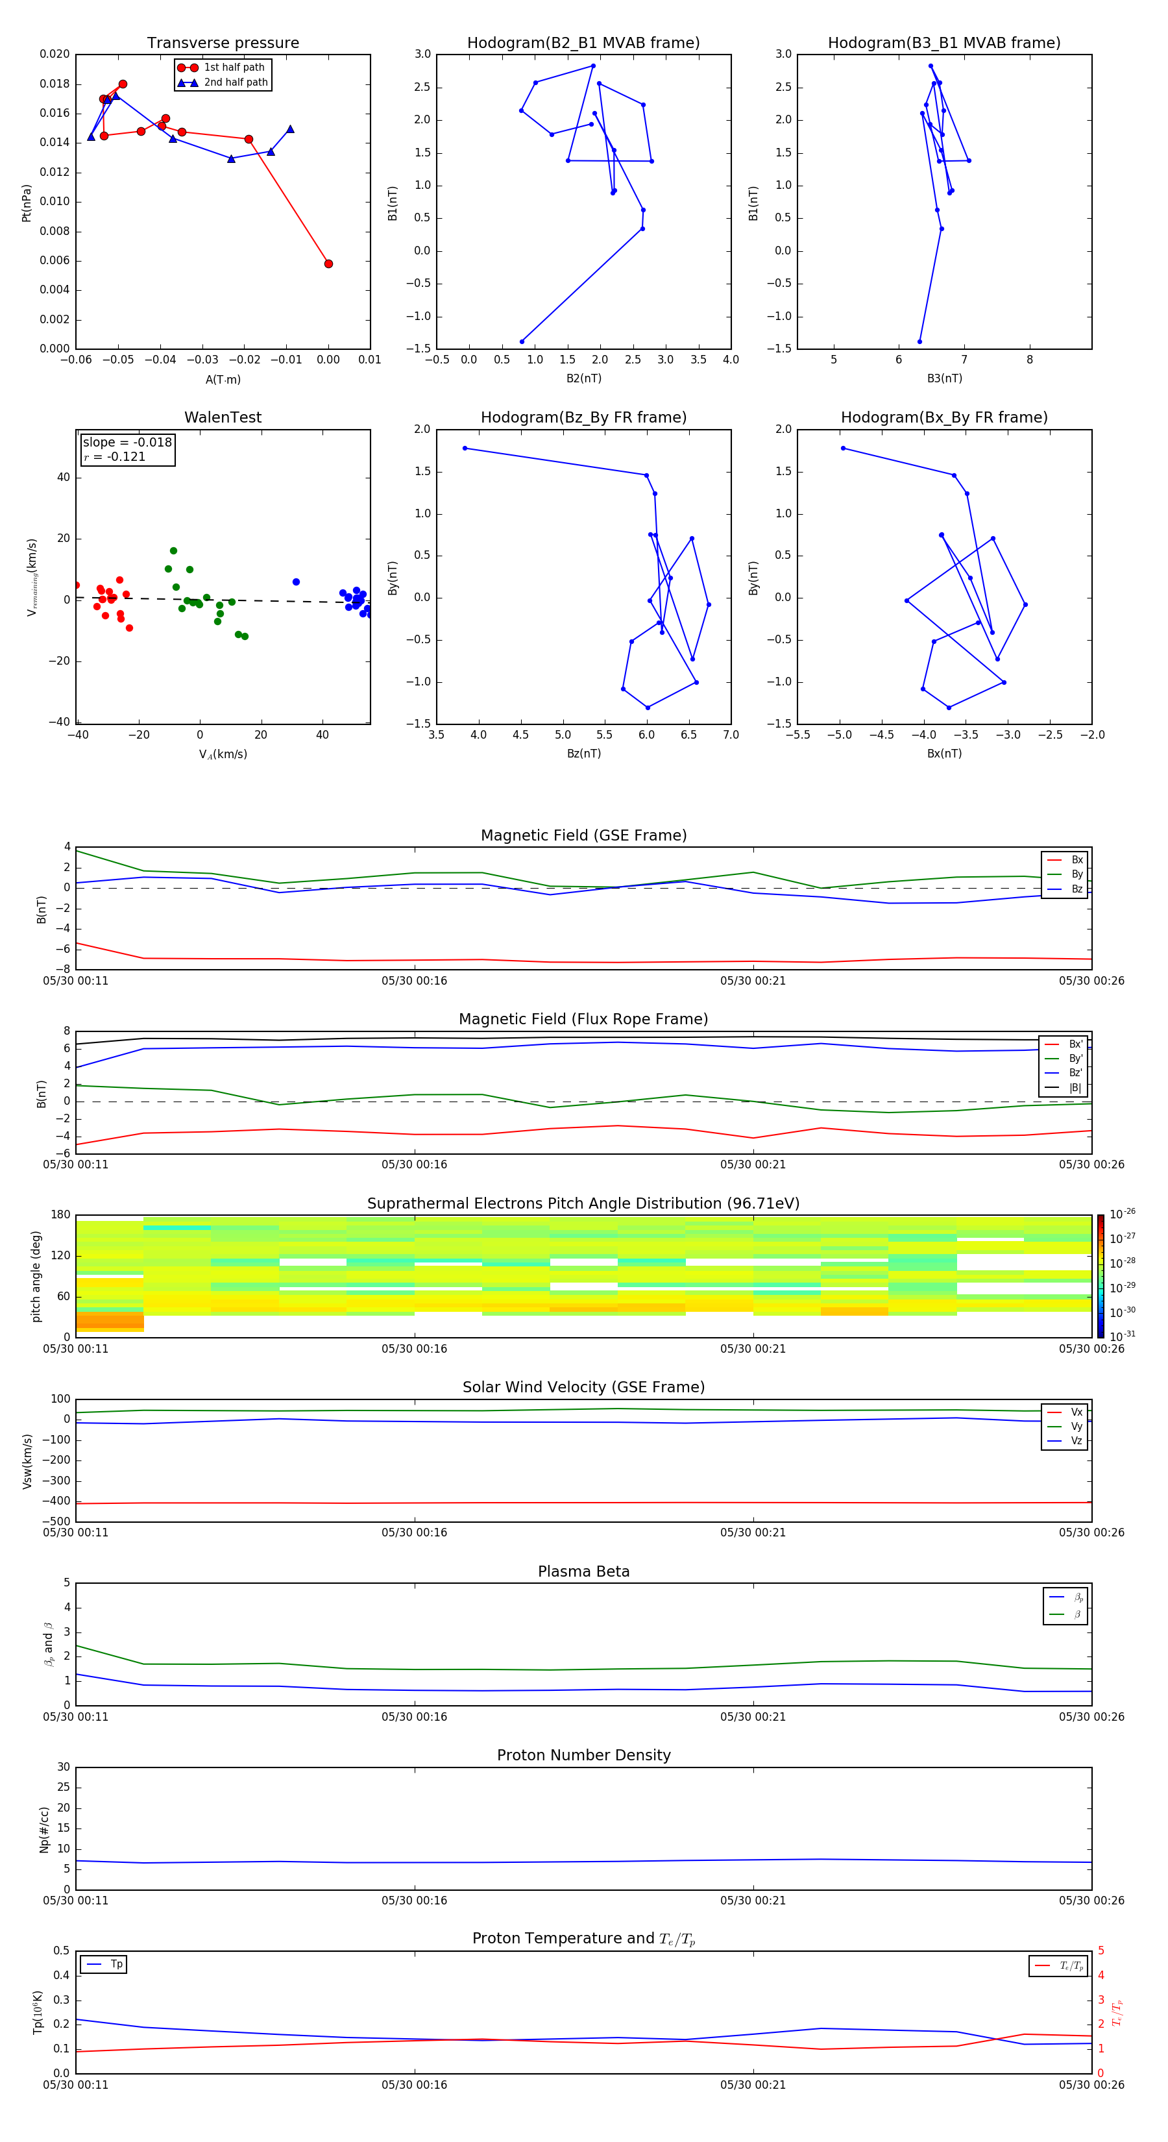Click the 'Transverse pressure' plot title
1168x2142 pixels.
click(223, 43)
